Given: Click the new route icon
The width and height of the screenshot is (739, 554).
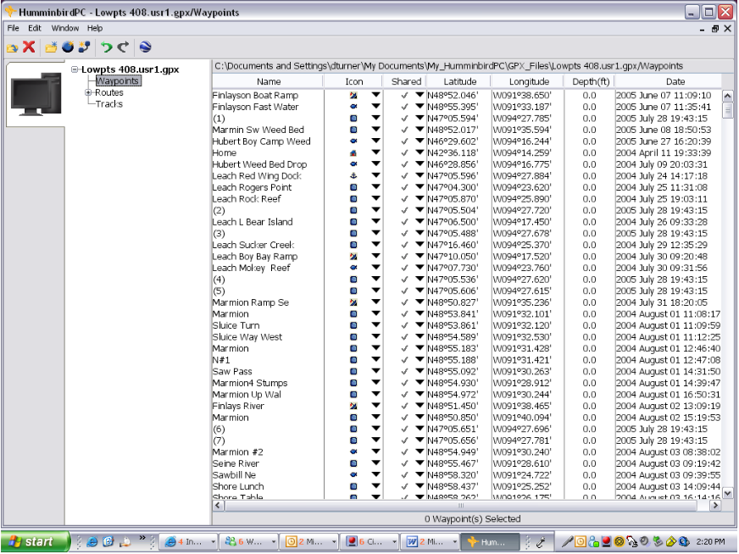Looking at the screenshot, I should 85,47.
